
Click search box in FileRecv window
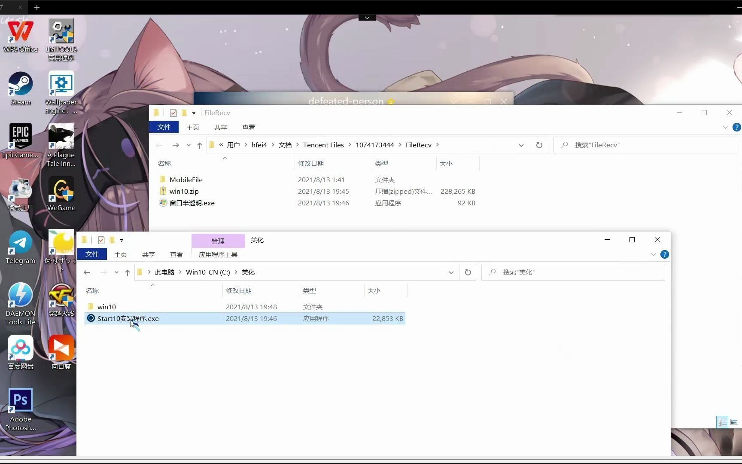coord(645,145)
